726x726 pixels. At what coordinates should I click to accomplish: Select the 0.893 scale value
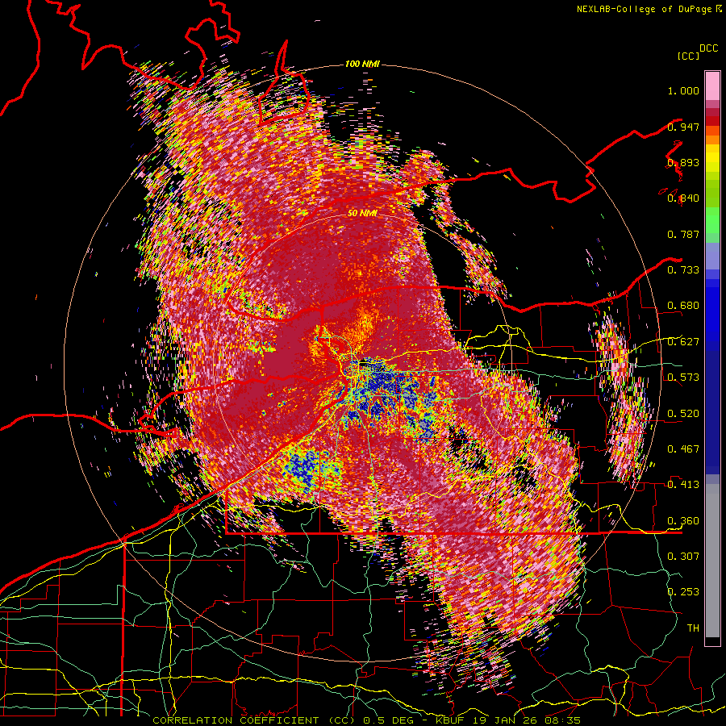683,162
